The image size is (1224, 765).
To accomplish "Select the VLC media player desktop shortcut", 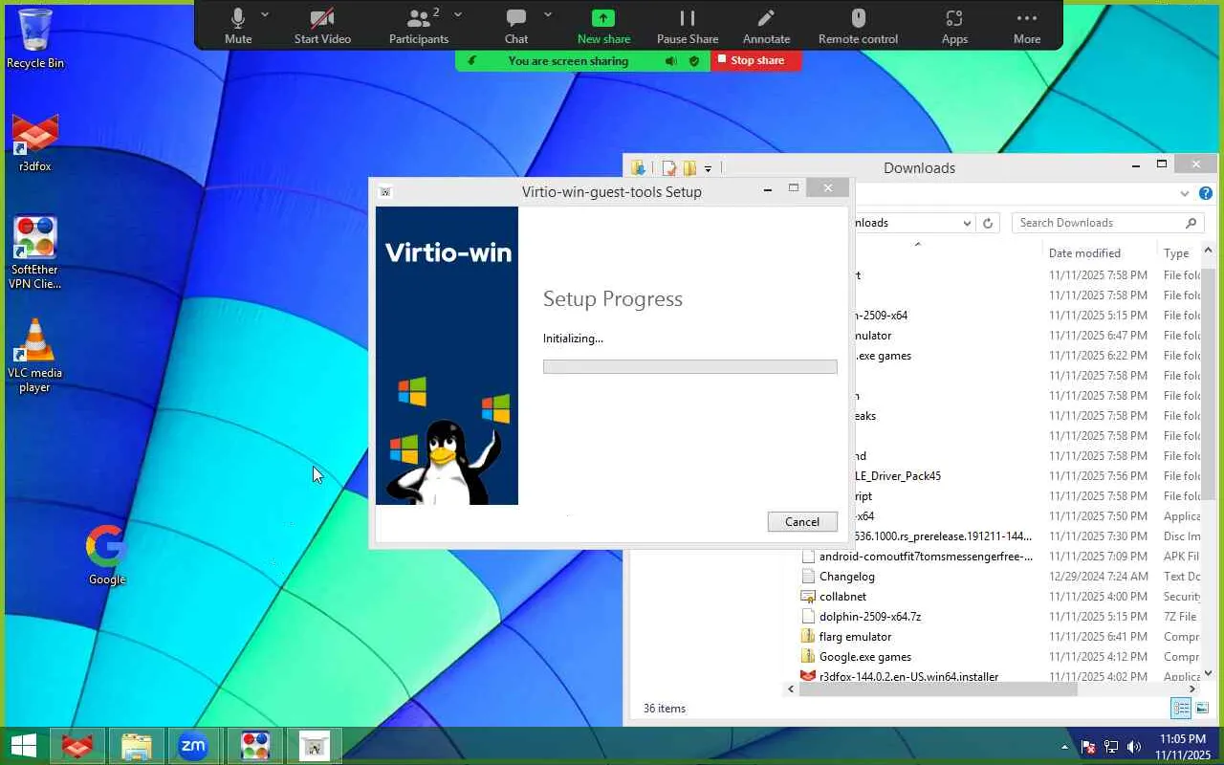I will click(x=35, y=356).
